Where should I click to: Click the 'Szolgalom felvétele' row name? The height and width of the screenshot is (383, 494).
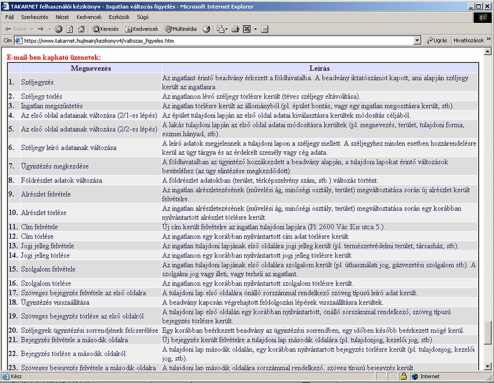pos(48,269)
